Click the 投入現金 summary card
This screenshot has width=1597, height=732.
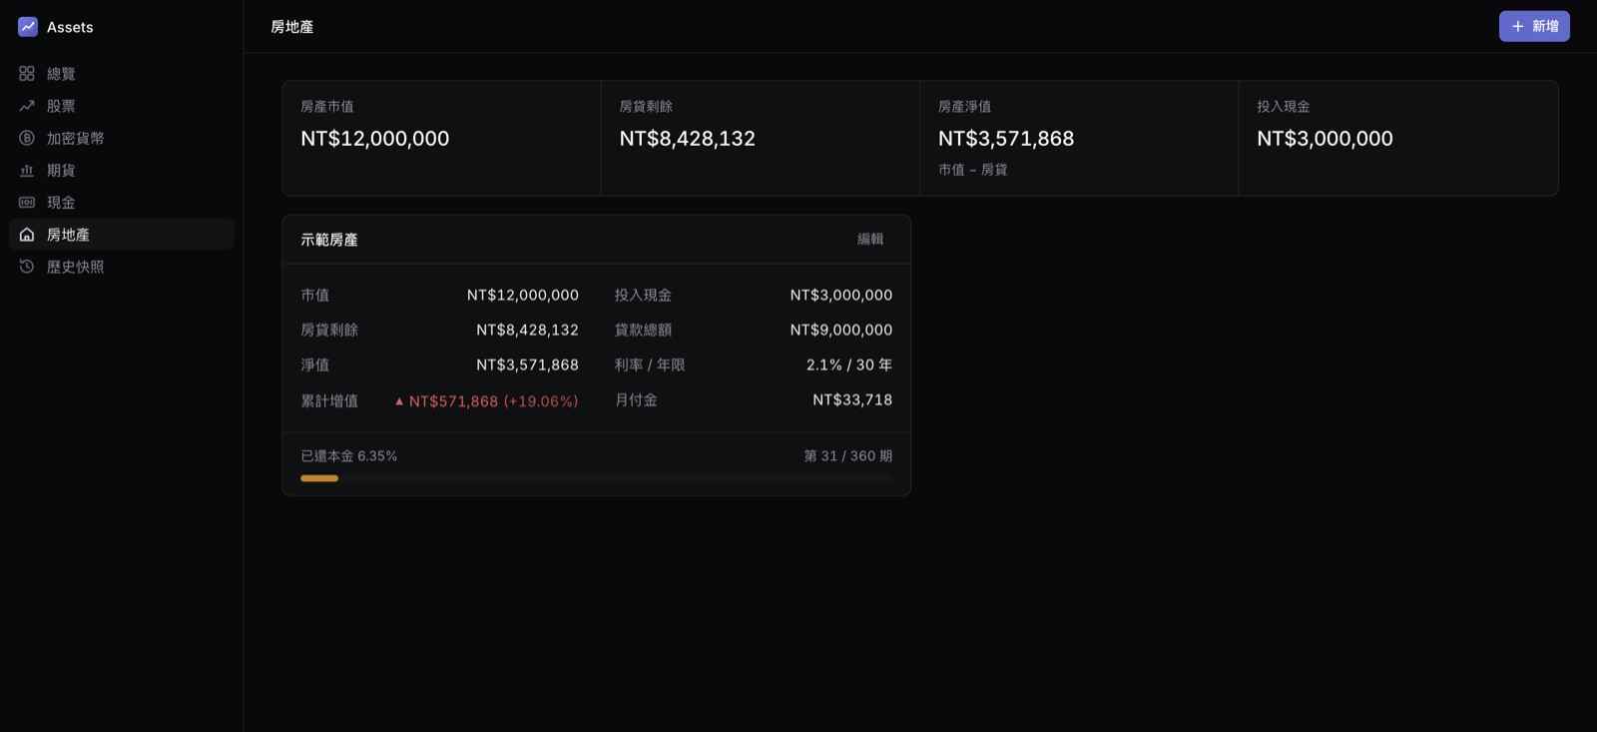tap(1398, 138)
